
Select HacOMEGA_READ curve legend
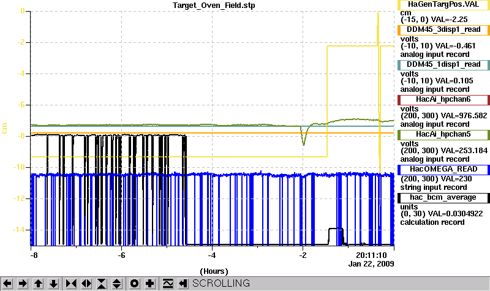pos(443,170)
